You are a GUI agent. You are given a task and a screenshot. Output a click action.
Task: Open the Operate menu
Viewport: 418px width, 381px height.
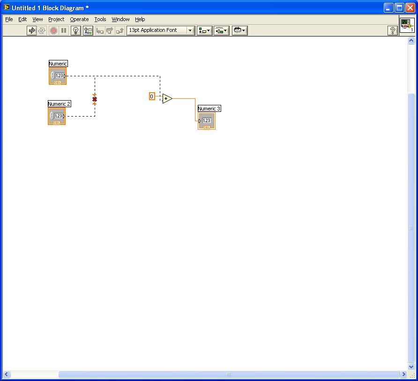click(x=79, y=19)
